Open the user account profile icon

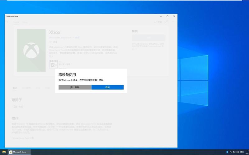pos(167,22)
